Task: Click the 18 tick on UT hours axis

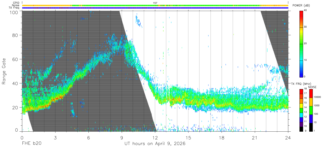Action: pos(222,137)
